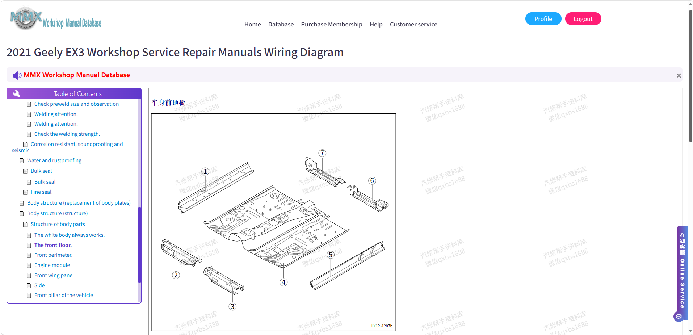Open Corrosion resistant, soundproofing and seismic

pyautogui.click(x=67, y=147)
